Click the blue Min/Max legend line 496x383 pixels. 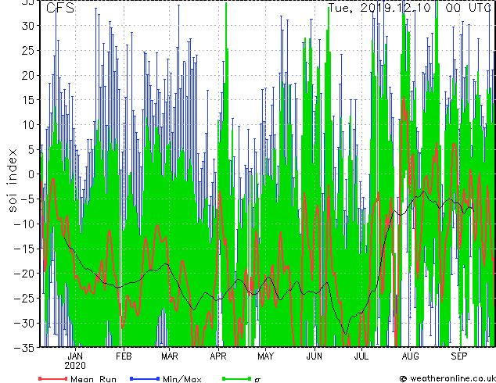(145, 378)
